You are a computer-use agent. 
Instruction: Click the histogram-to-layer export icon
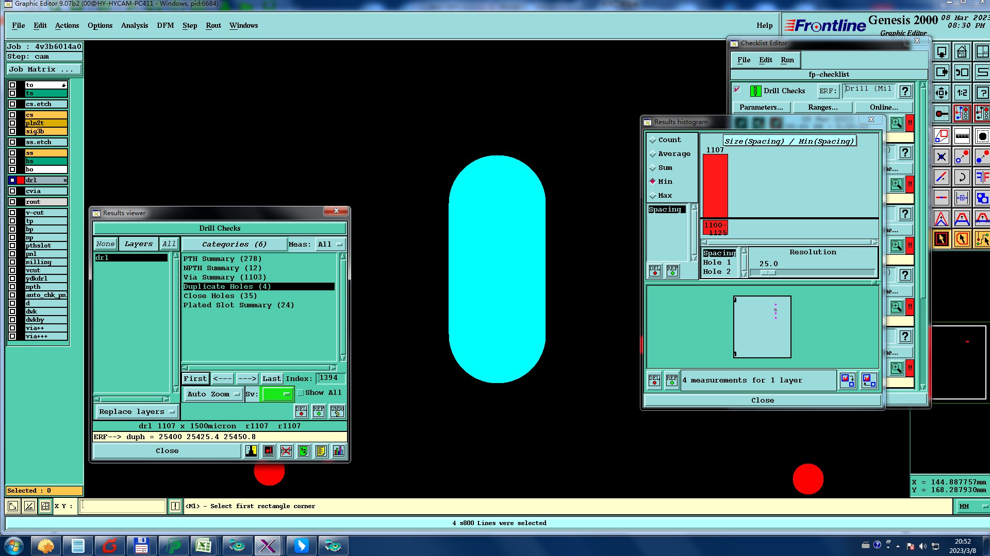(848, 380)
